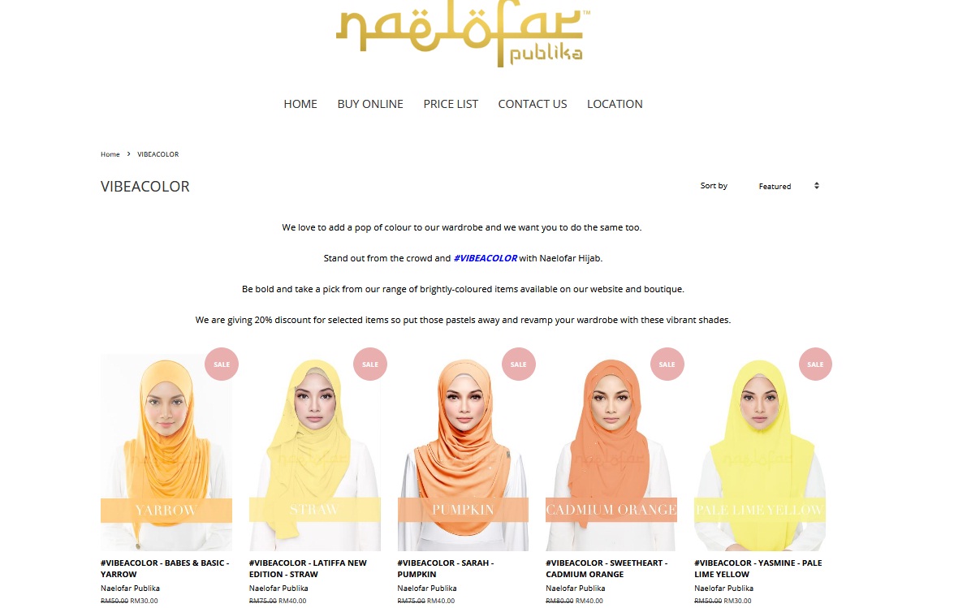The height and width of the screenshot is (608, 980).
Task: Click the SALE badge on Cadmium Orange product
Action: click(x=667, y=364)
